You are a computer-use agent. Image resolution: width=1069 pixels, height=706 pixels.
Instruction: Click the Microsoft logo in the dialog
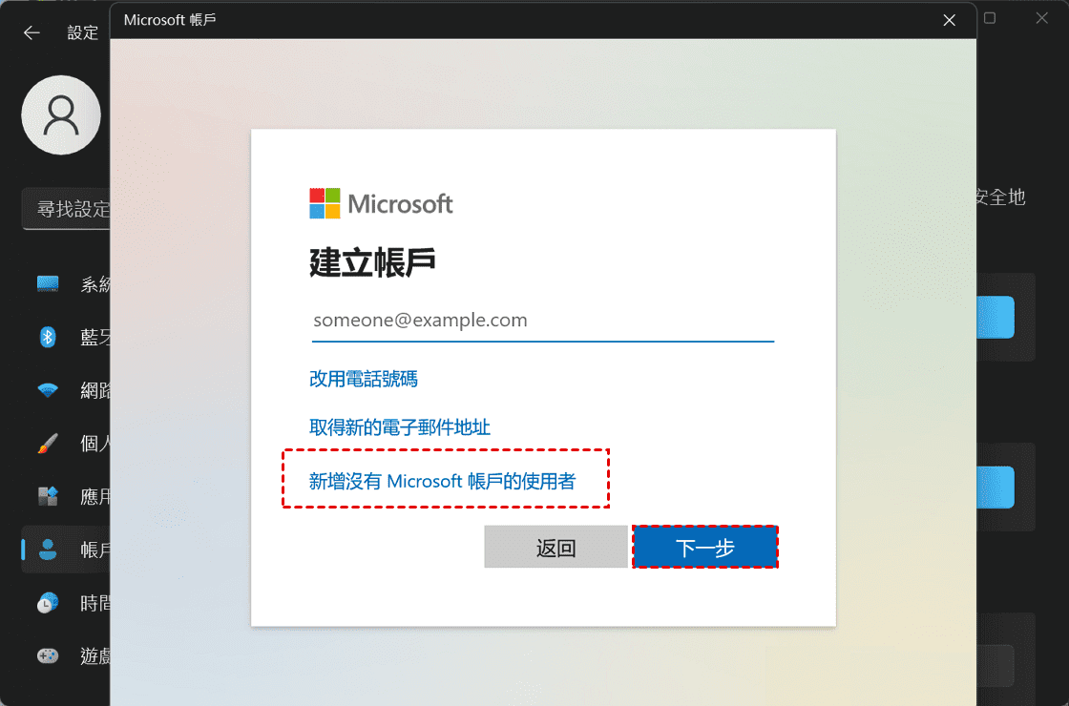pyautogui.click(x=381, y=203)
